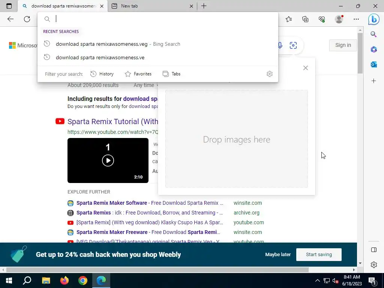This screenshot has width=384, height=288.
Task: Open the Bing Discover sidebar button
Action: (374, 19)
